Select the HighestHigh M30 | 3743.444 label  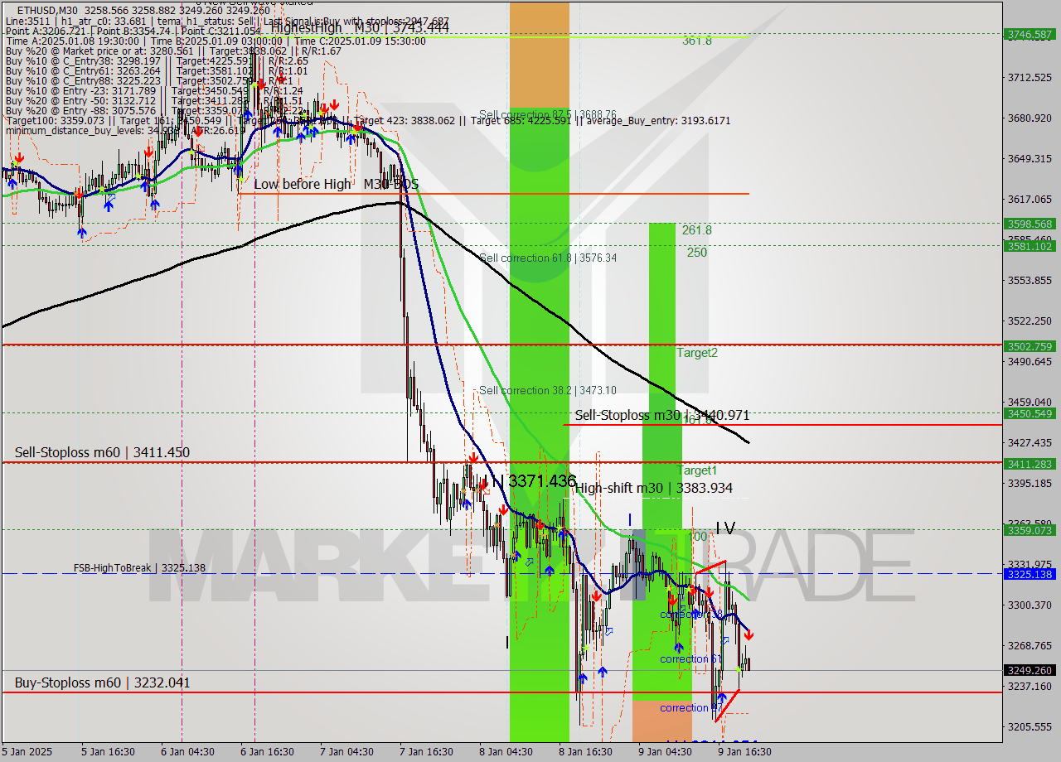360,27
